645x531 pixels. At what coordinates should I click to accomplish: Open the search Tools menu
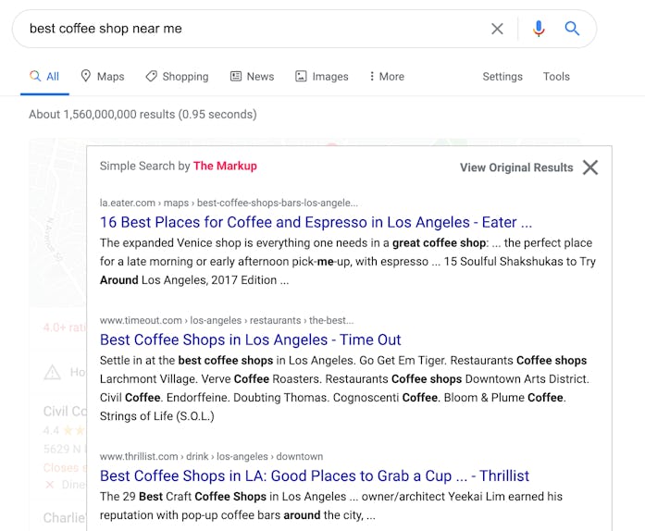coord(556,77)
